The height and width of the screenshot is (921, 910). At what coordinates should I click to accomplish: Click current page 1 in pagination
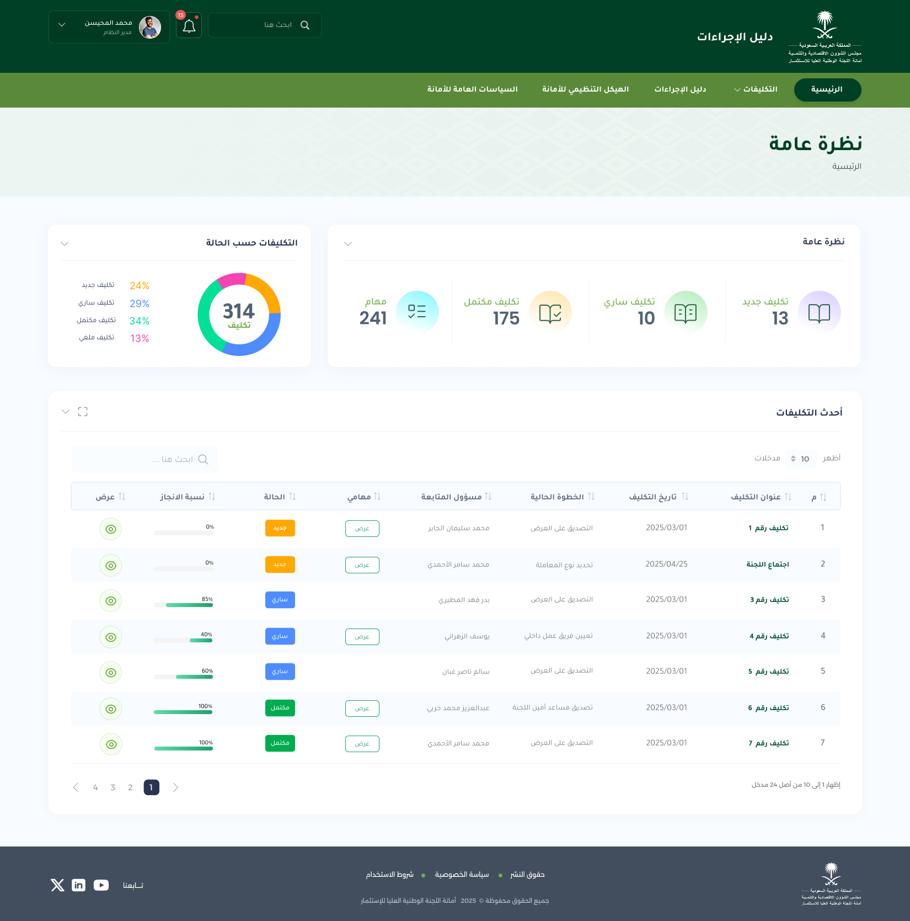[x=152, y=787]
